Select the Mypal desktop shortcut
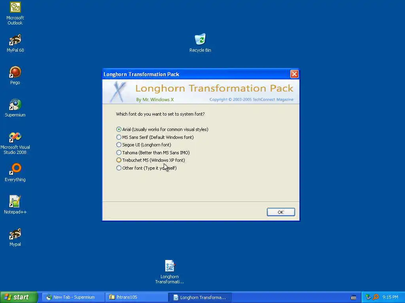Image resolution: width=405 pixels, height=303 pixels. (15, 237)
